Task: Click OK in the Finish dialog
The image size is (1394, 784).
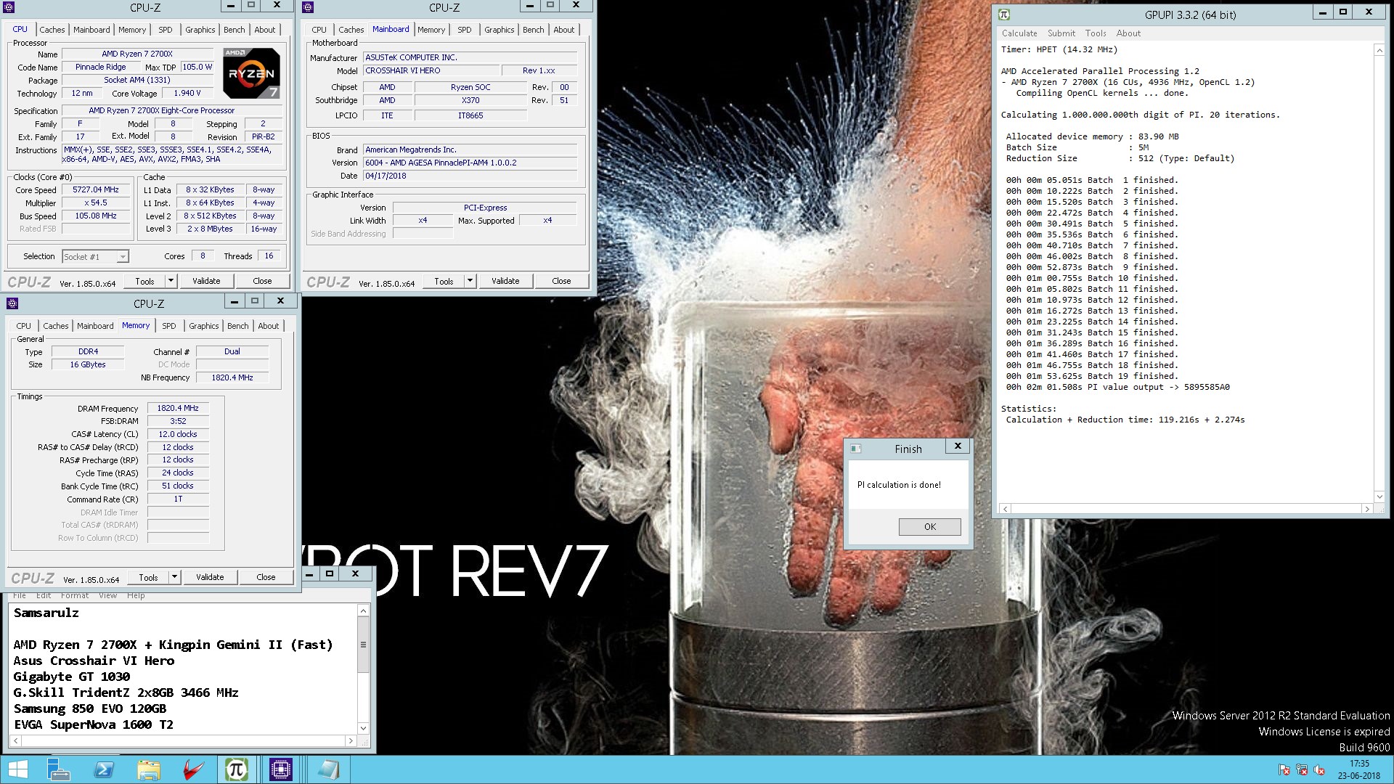Action: point(930,527)
